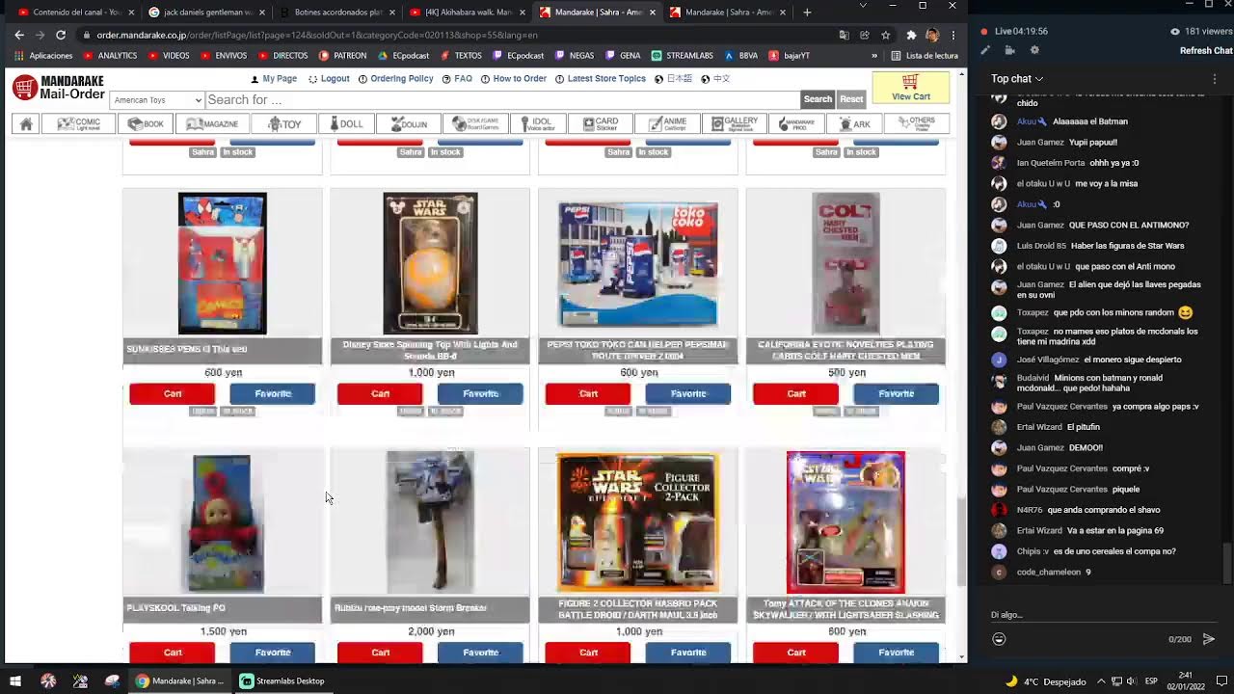Open the STREAMLABS bookmark

click(682, 56)
